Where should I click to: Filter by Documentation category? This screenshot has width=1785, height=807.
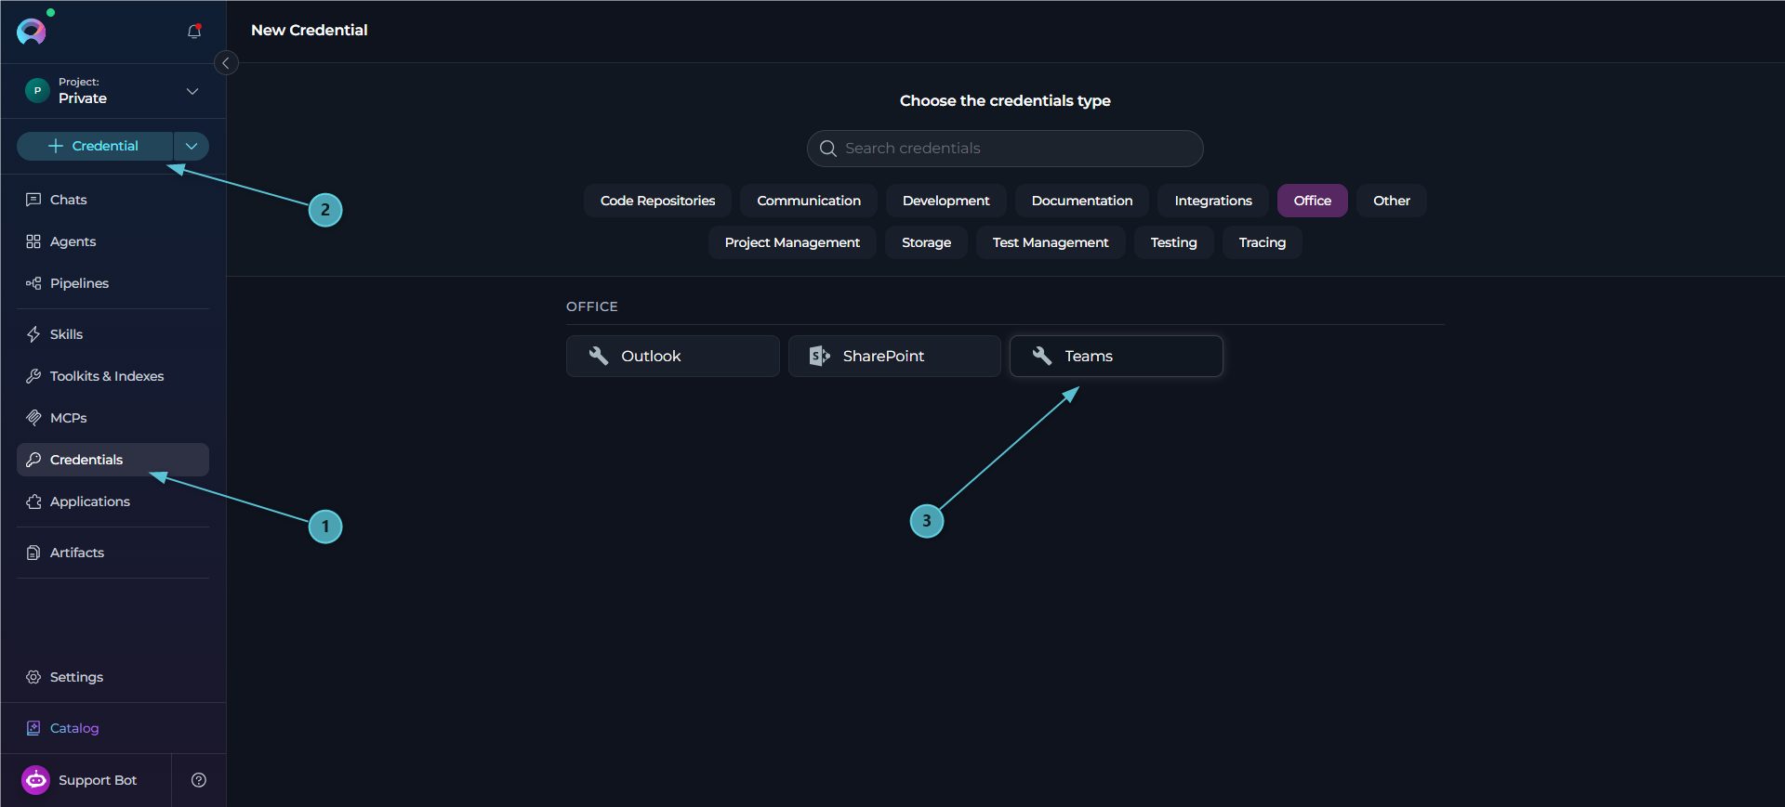coord(1082,201)
